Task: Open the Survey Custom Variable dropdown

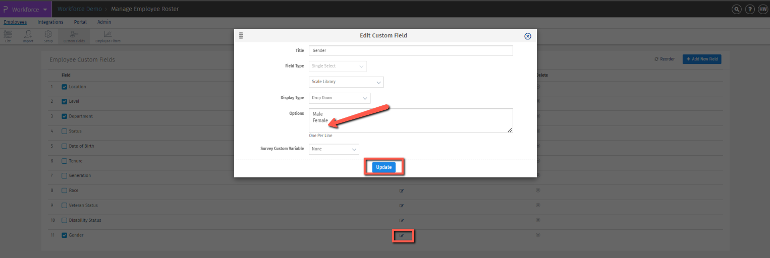Action: [334, 149]
